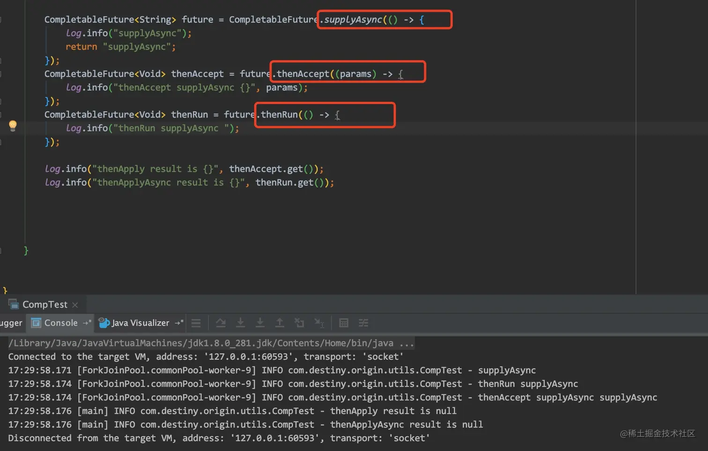708x451 pixels.
Task: Click the Drop Frame debug icon
Action: (299, 323)
